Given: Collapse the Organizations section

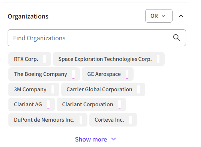Looking at the screenshot, I should click(x=181, y=16).
